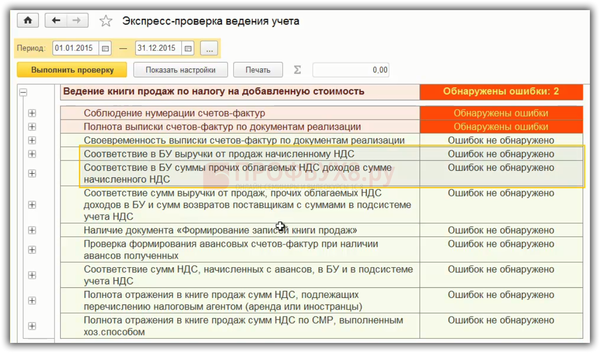600x353 pixels.
Task: Expand Своевременность выписки счетов-фактур row
Action: coord(32,140)
